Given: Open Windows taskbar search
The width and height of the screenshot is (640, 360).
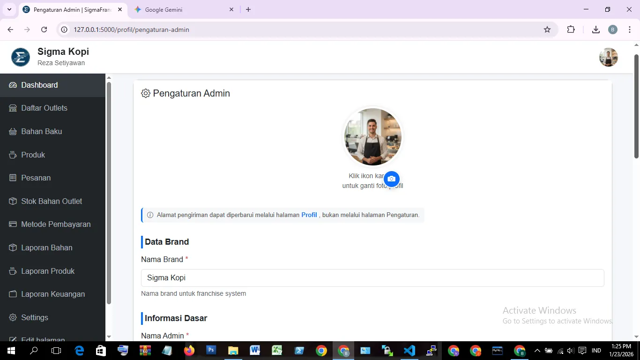Looking at the screenshot, I should click(x=34, y=351).
